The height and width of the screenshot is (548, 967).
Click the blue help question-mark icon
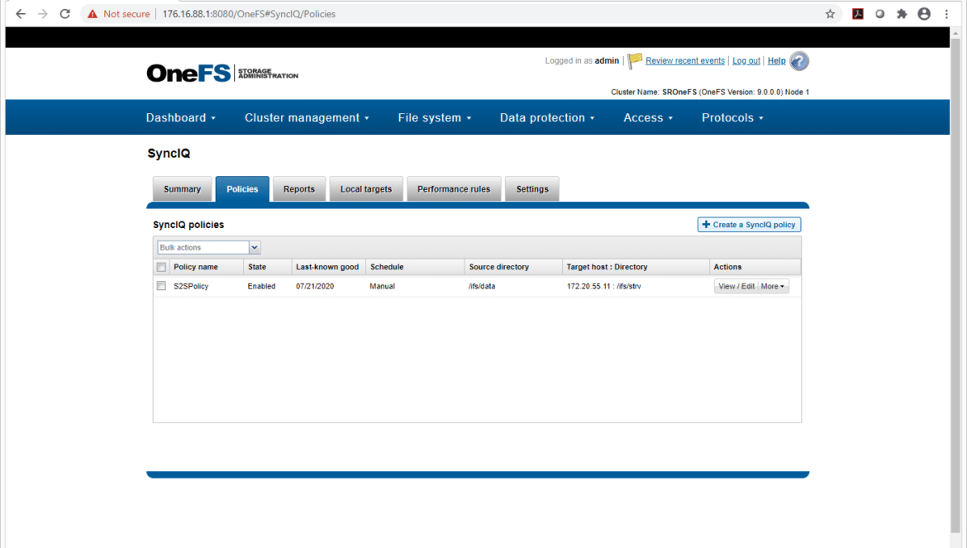tap(799, 61)
